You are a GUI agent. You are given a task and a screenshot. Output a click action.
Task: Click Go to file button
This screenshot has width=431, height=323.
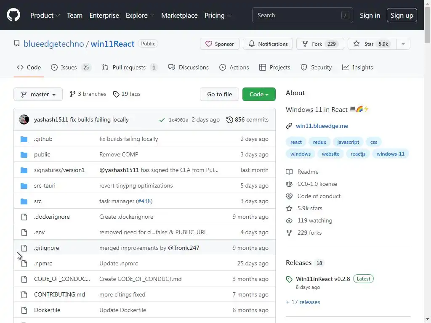[x=219, y=94]
